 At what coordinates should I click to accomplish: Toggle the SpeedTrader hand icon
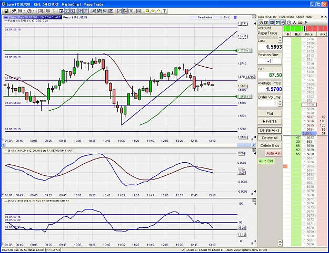283,23
